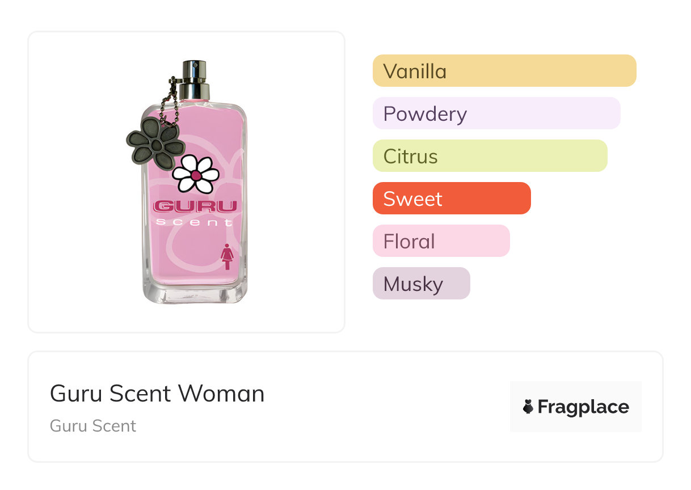Click the GURU lettering on the bottle
The width and height of the screenshot is (691, 490).
[195, 206]
